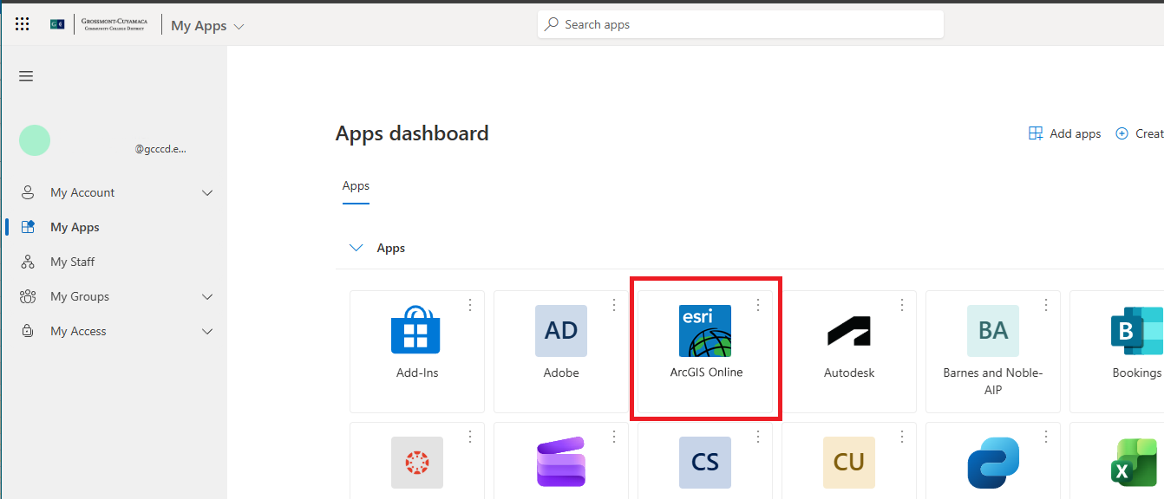Open the ArcGIS Online app tile
The height and width of the screenshot is (499, 1164).
[705, 347]
